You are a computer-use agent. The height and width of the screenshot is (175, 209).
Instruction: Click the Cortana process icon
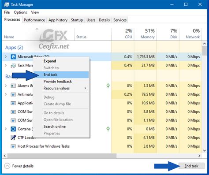13,129
